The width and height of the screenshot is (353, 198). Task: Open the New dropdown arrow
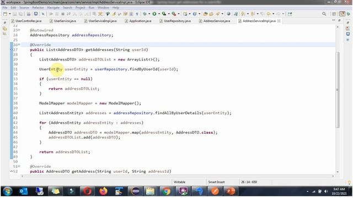tap(10, 14)
